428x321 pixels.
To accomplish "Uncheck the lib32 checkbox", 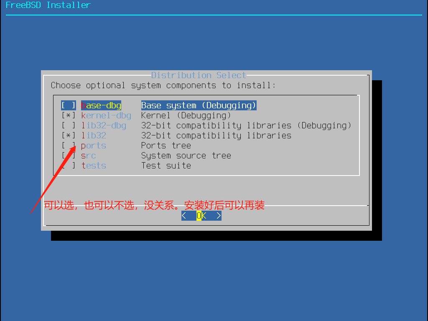I will pyautogui.click(x=69, y=135).
